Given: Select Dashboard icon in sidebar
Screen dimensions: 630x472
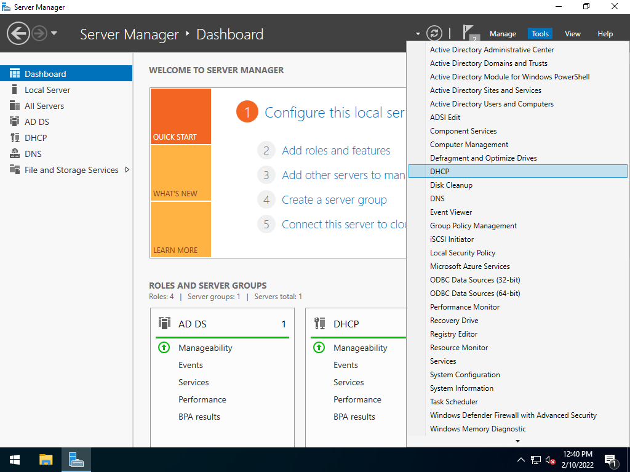Looking at the screenshot, I should [15, 74].
